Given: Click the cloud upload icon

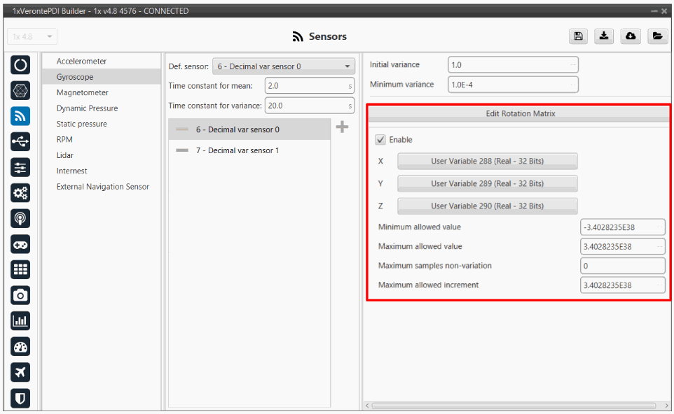Looking at the screenshot, I should [630, 36].
